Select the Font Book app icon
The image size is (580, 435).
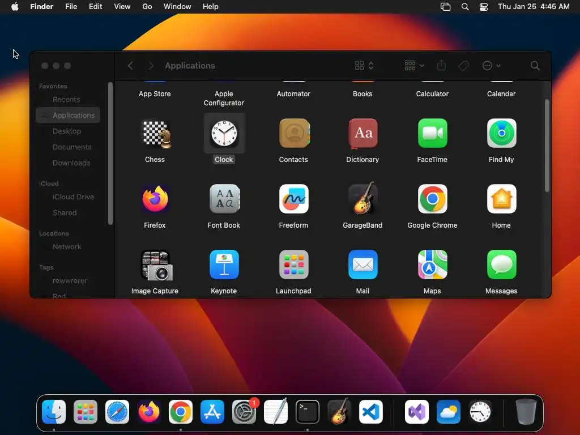click(x=224, y=199)
